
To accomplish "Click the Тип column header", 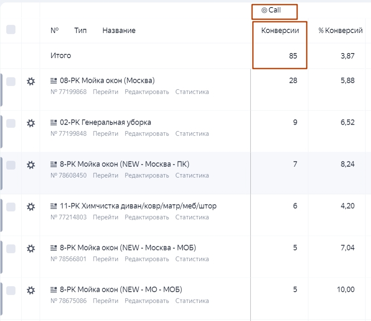I will point(81,31).
